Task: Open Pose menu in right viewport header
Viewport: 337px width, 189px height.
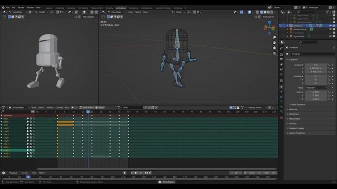Action: tap(145, 12)
